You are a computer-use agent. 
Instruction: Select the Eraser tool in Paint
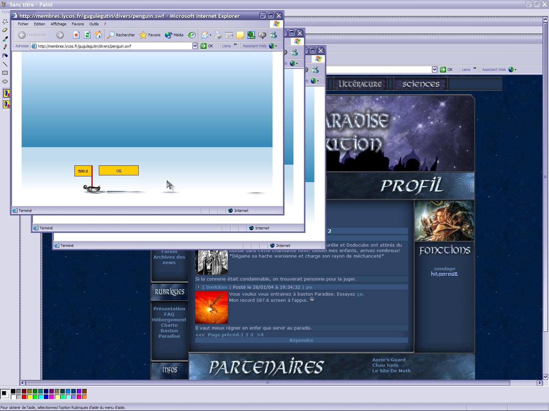coord(5,30)
